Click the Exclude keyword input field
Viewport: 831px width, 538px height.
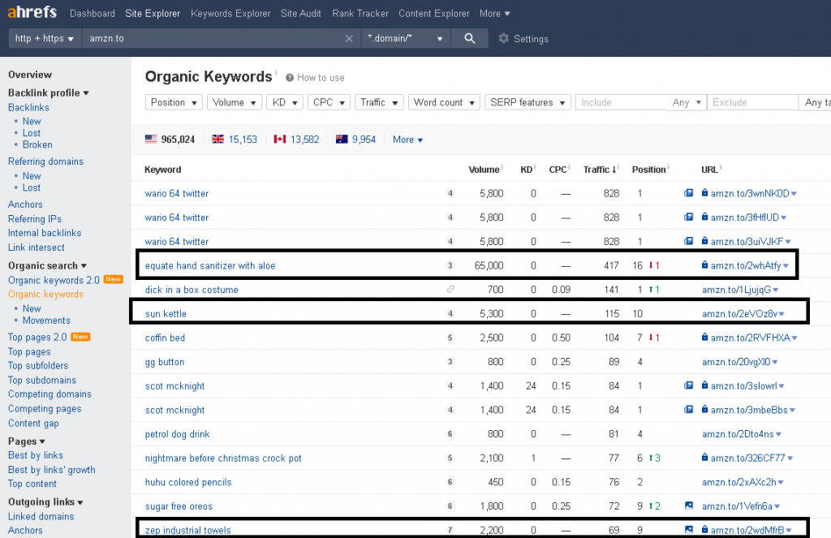[x=752, y=102]
